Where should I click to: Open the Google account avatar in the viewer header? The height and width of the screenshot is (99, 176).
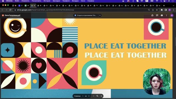[172, 15]
